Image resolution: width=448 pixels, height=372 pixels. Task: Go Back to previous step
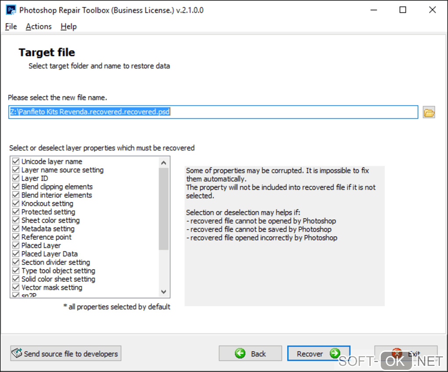point(250,354)
